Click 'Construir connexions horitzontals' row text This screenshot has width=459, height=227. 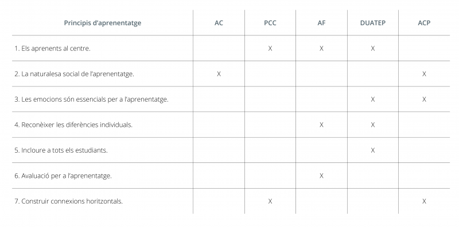68,201
